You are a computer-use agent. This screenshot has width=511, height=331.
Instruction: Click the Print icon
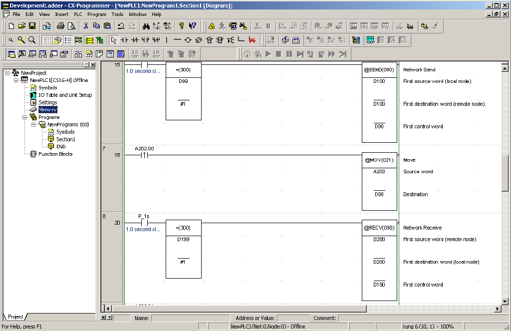pos(60,26)
